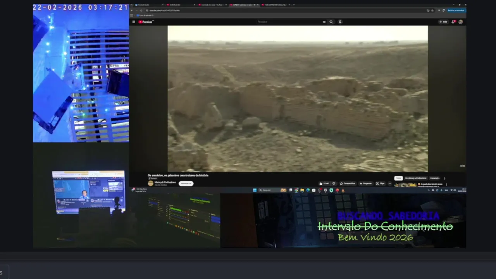Click the Os sumérios video title
The image size is (496, 279).
pyautogui.click(x=178, y=175)
